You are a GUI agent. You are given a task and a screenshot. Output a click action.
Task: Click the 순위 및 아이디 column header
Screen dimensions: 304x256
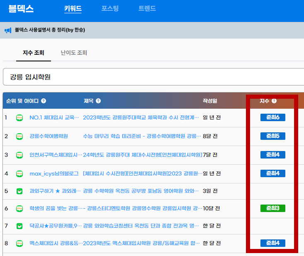click(x=22, y=101)
